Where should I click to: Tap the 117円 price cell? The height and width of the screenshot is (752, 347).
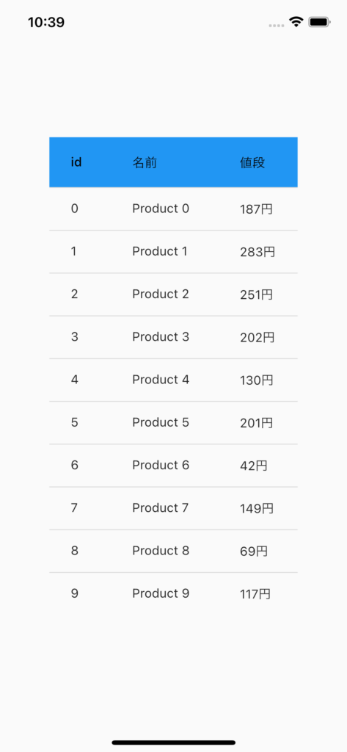[255, 595]
